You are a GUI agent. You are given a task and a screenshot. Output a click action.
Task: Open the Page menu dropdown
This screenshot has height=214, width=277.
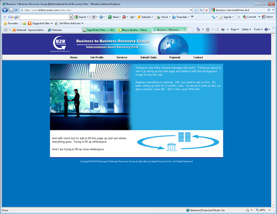pos(235,29)
